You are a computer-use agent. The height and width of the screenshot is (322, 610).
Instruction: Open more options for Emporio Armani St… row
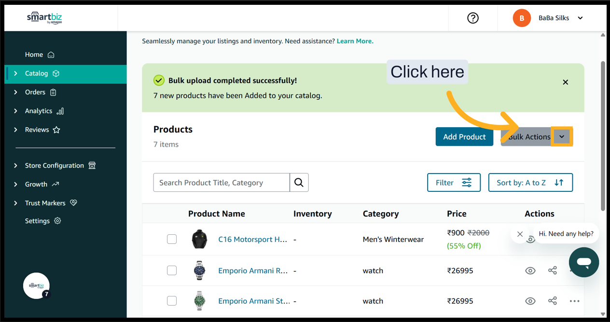point(574,301)
